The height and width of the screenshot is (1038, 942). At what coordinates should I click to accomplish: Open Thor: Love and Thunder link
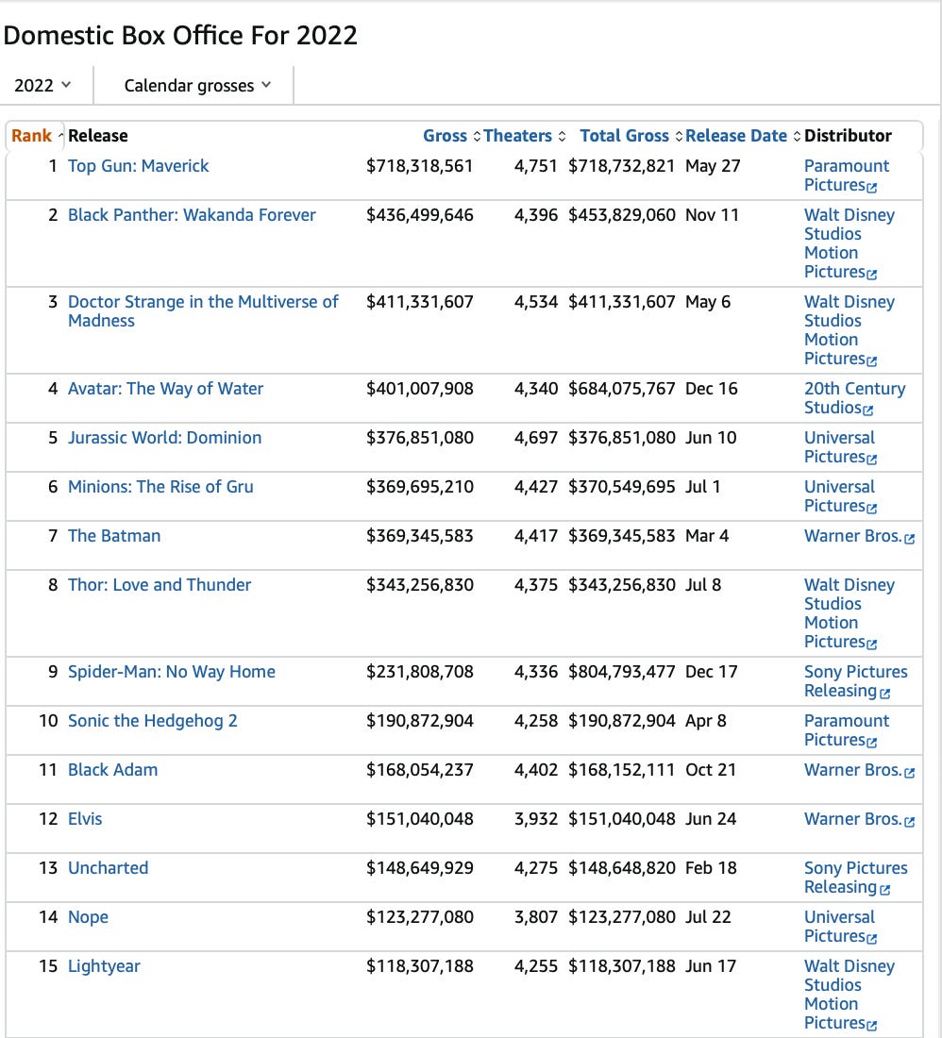160,584
